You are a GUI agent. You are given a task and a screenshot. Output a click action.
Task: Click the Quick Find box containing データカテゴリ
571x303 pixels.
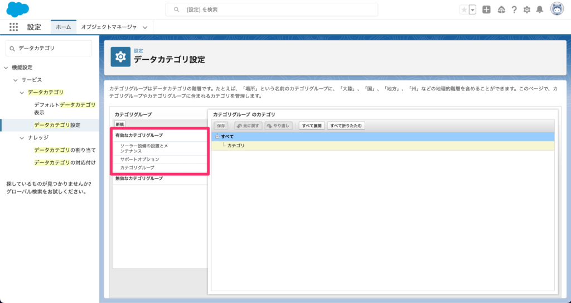click(x=49, y=48)
